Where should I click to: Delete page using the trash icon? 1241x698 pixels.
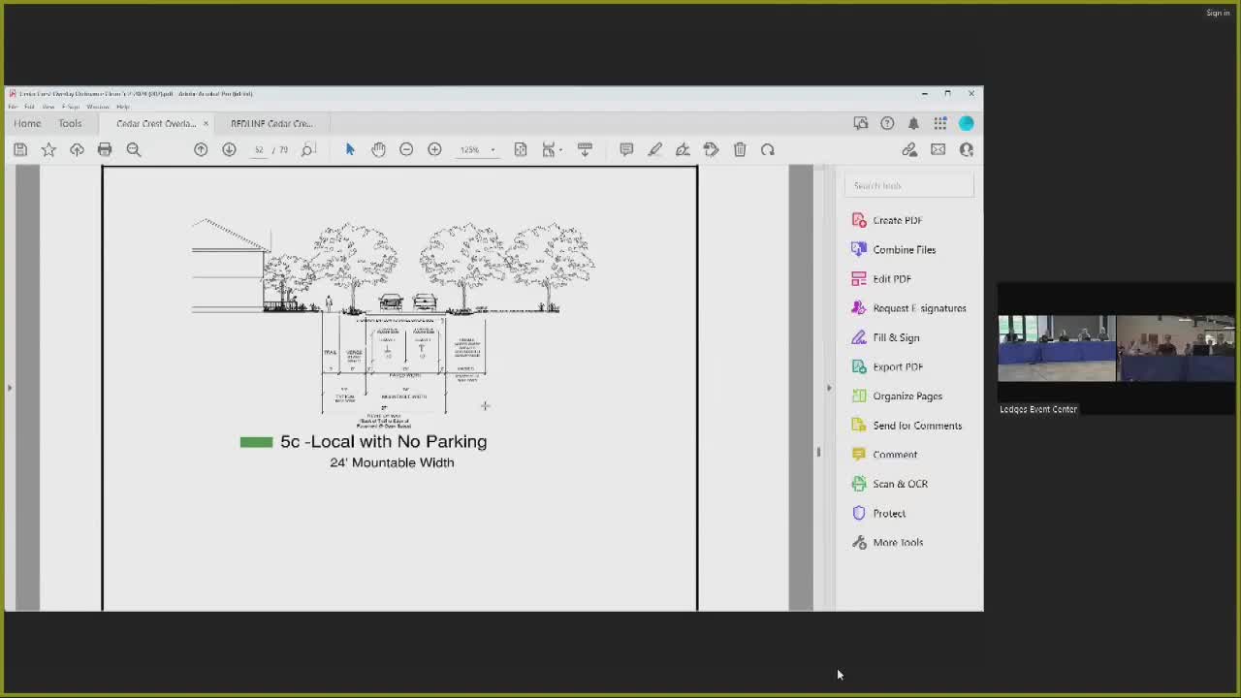[740, 149]
